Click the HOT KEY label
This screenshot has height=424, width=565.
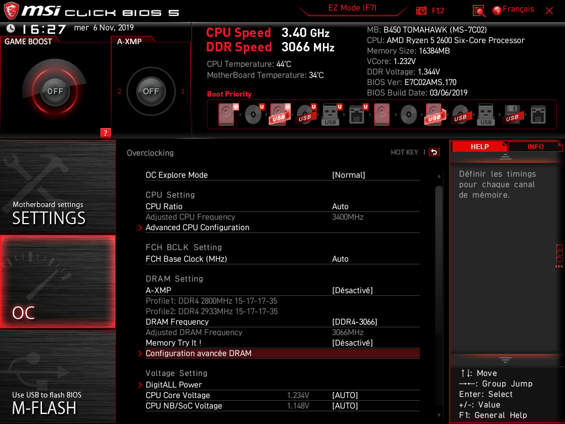coord(404,152)
